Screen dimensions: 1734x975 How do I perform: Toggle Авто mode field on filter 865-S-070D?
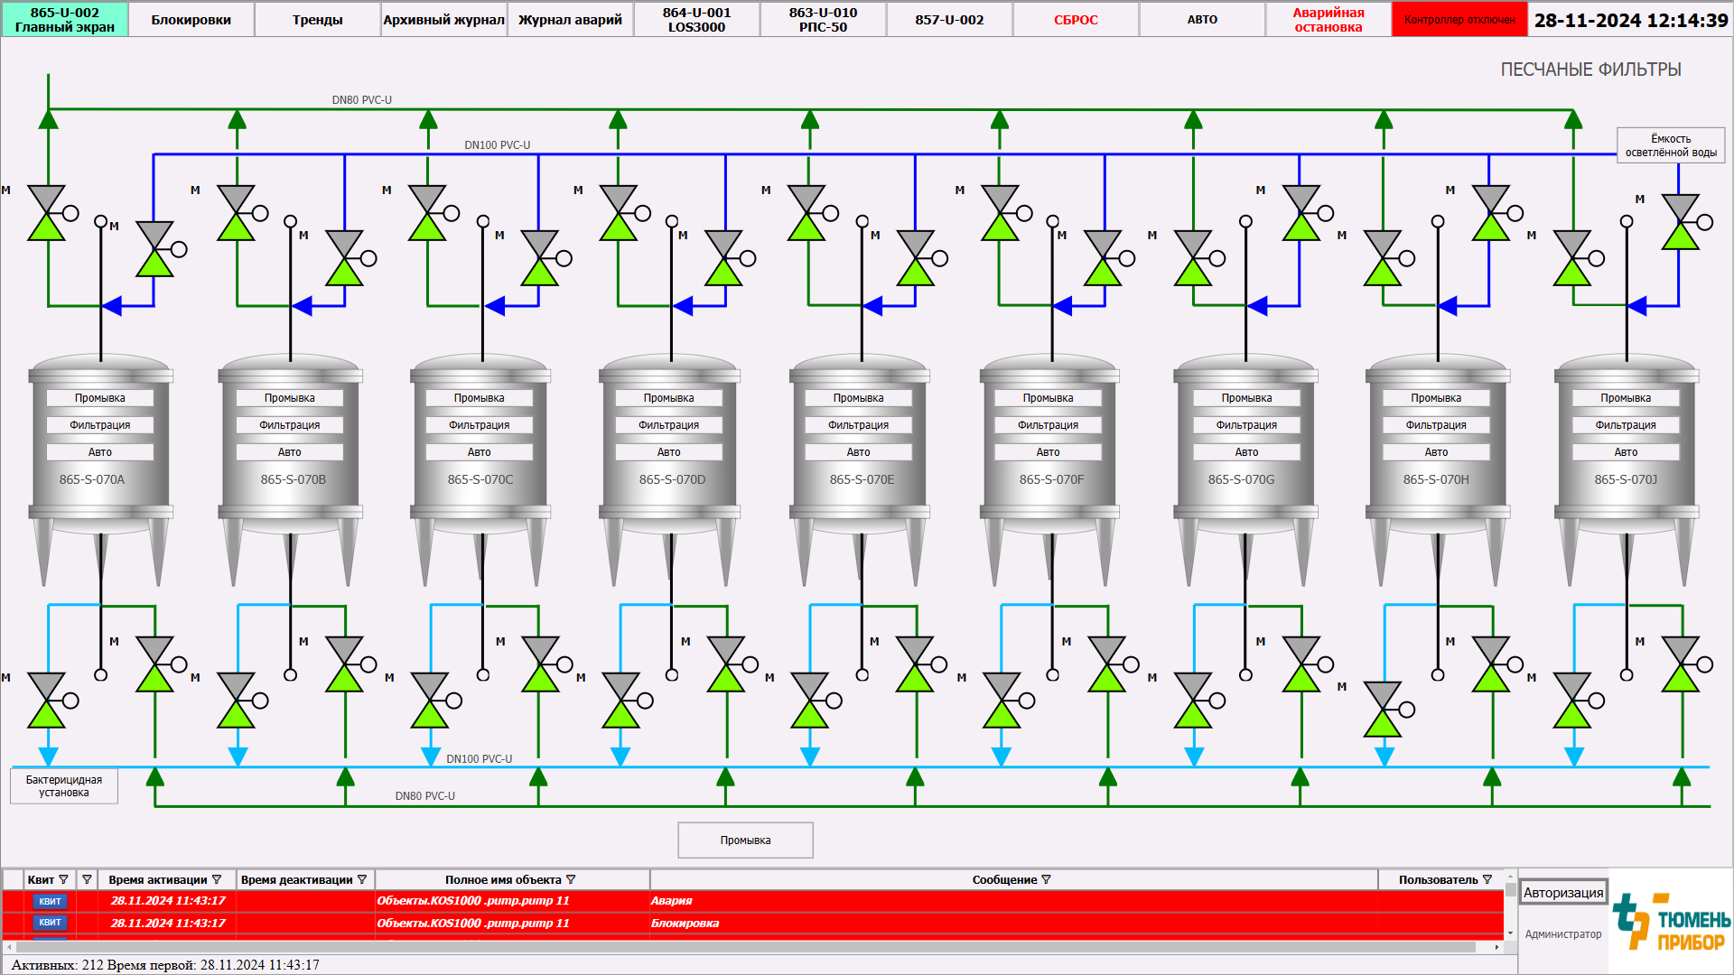coord(668,452)
